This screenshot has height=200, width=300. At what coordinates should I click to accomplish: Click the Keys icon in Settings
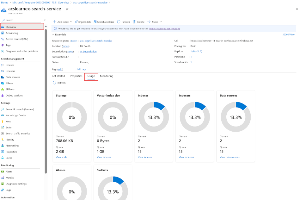(3, 122)
